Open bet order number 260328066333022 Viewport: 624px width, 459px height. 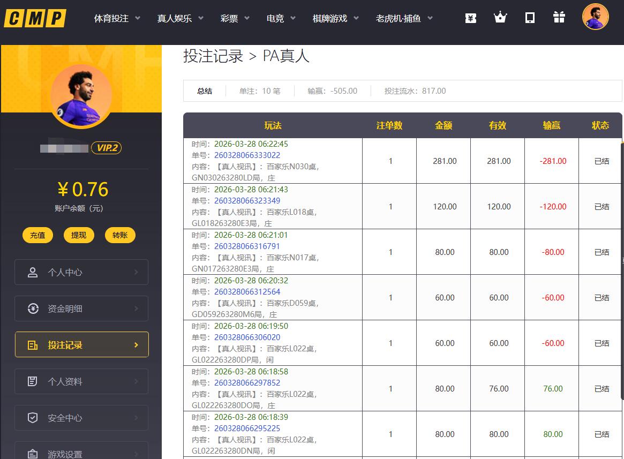247,155
